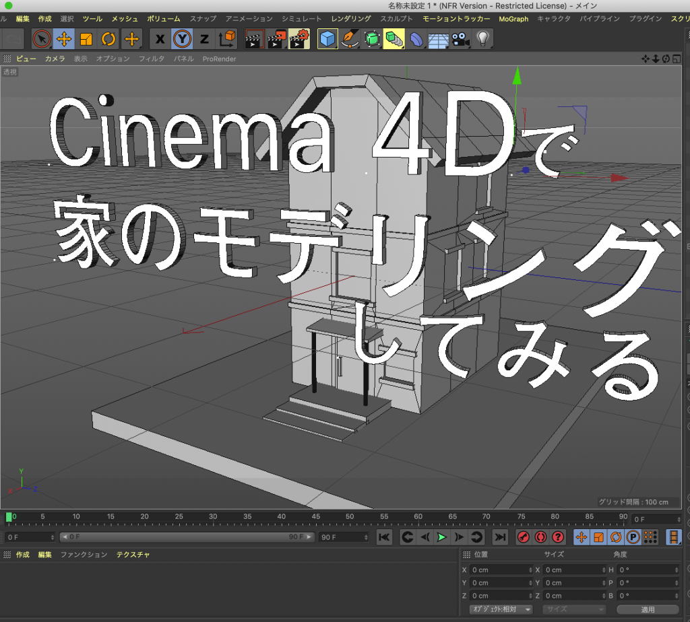Open the viewport 表示 menu
This screenshot has height=622, width=690.
(81, 59)
